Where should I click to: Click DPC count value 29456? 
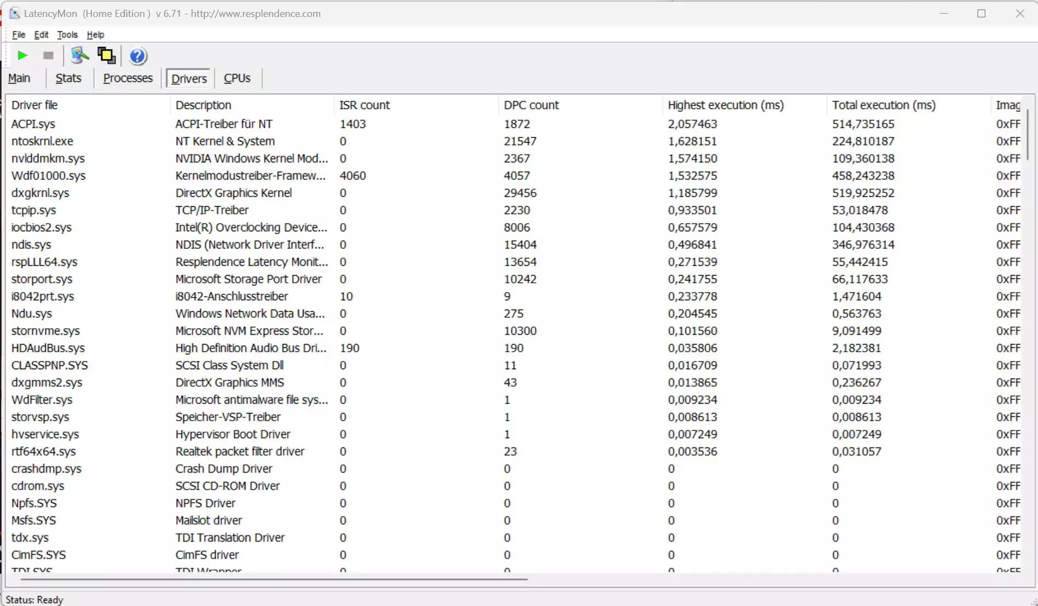coord(520,193)
